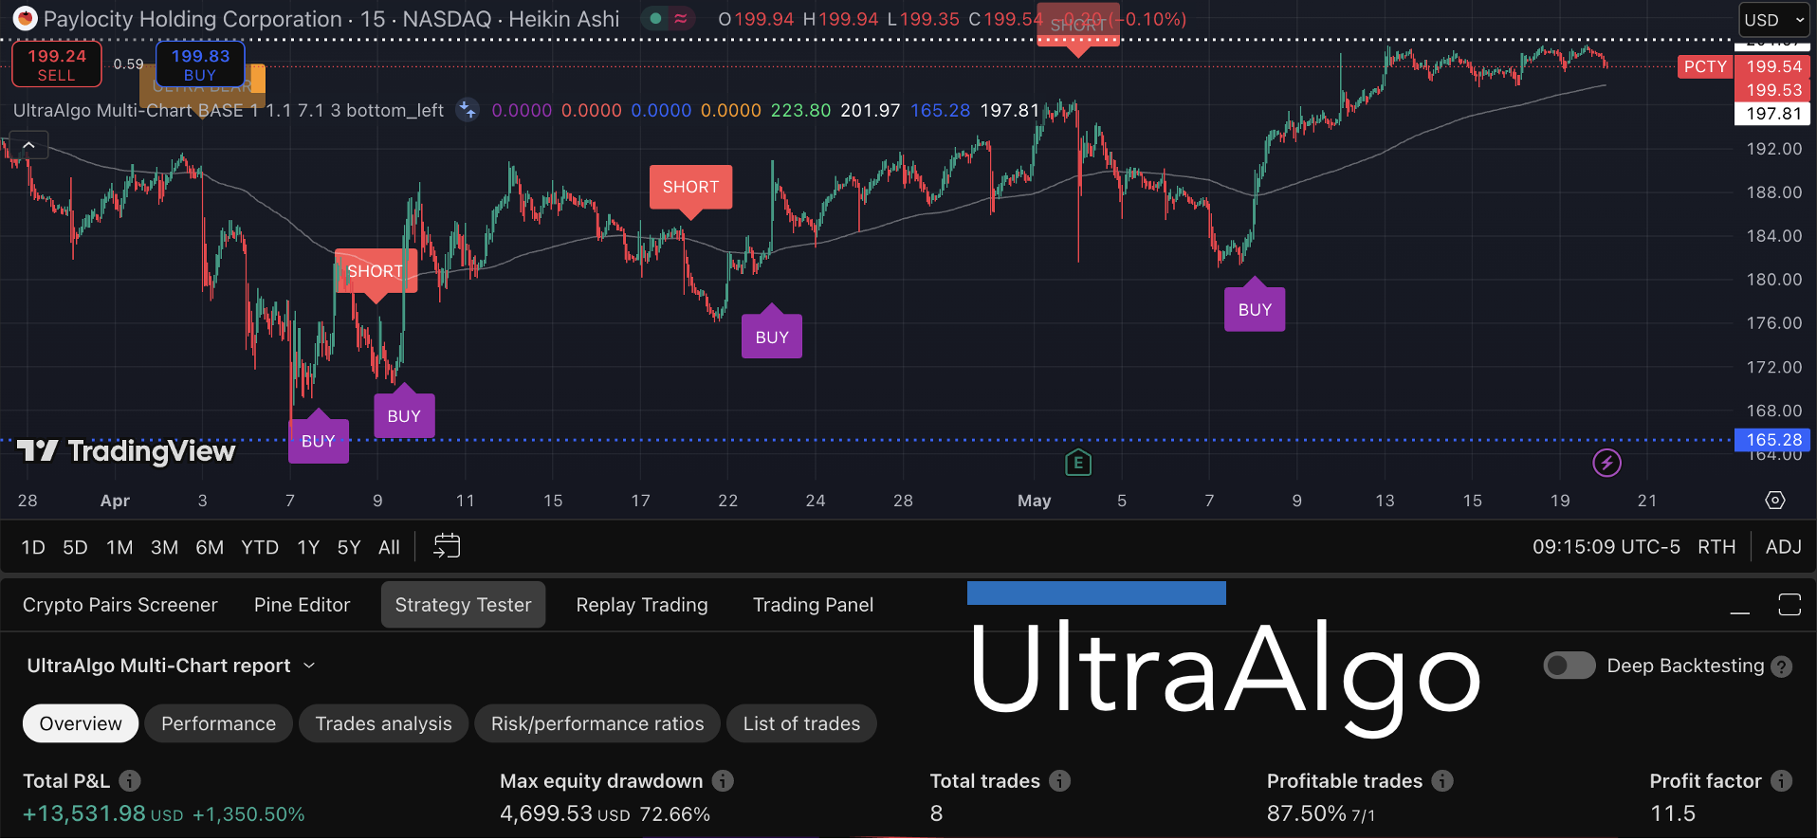Click the chart settings gear icon

(x=1775, y=500)
